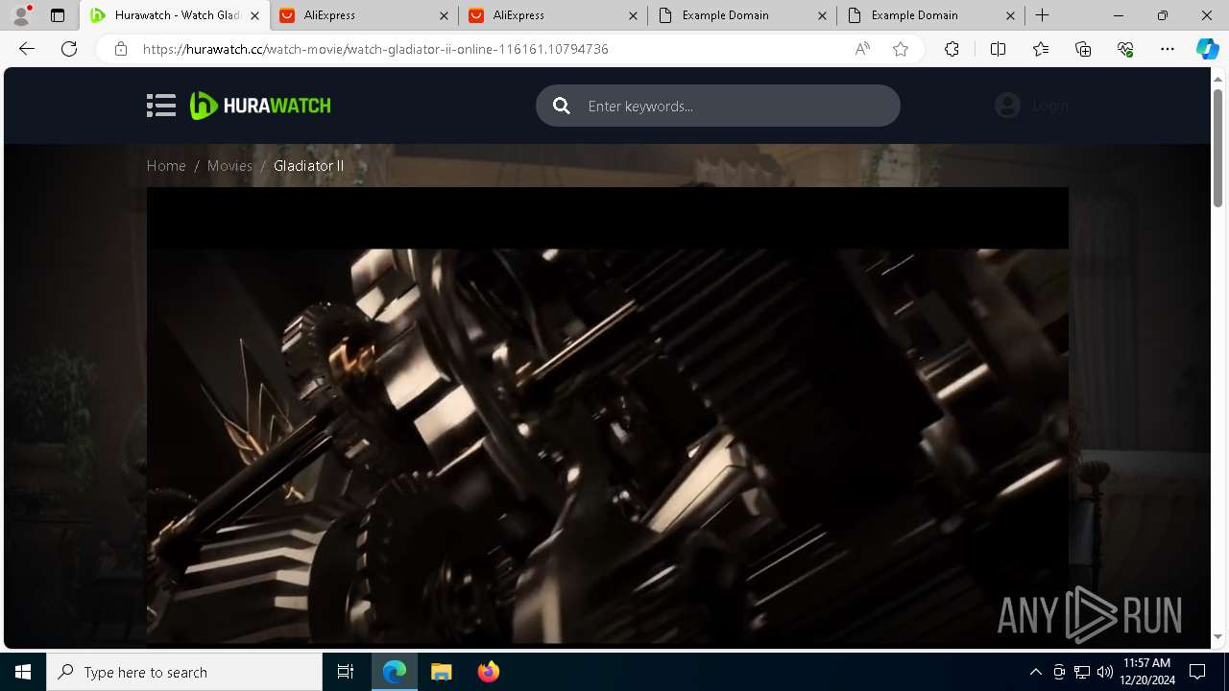The image size is (1229, 691).
Task: Close the second Example Domain tab
Action: tap(1011, 15)
